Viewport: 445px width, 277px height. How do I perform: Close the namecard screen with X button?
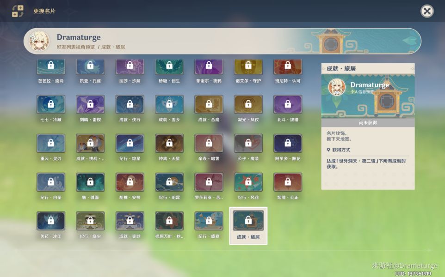427,11
